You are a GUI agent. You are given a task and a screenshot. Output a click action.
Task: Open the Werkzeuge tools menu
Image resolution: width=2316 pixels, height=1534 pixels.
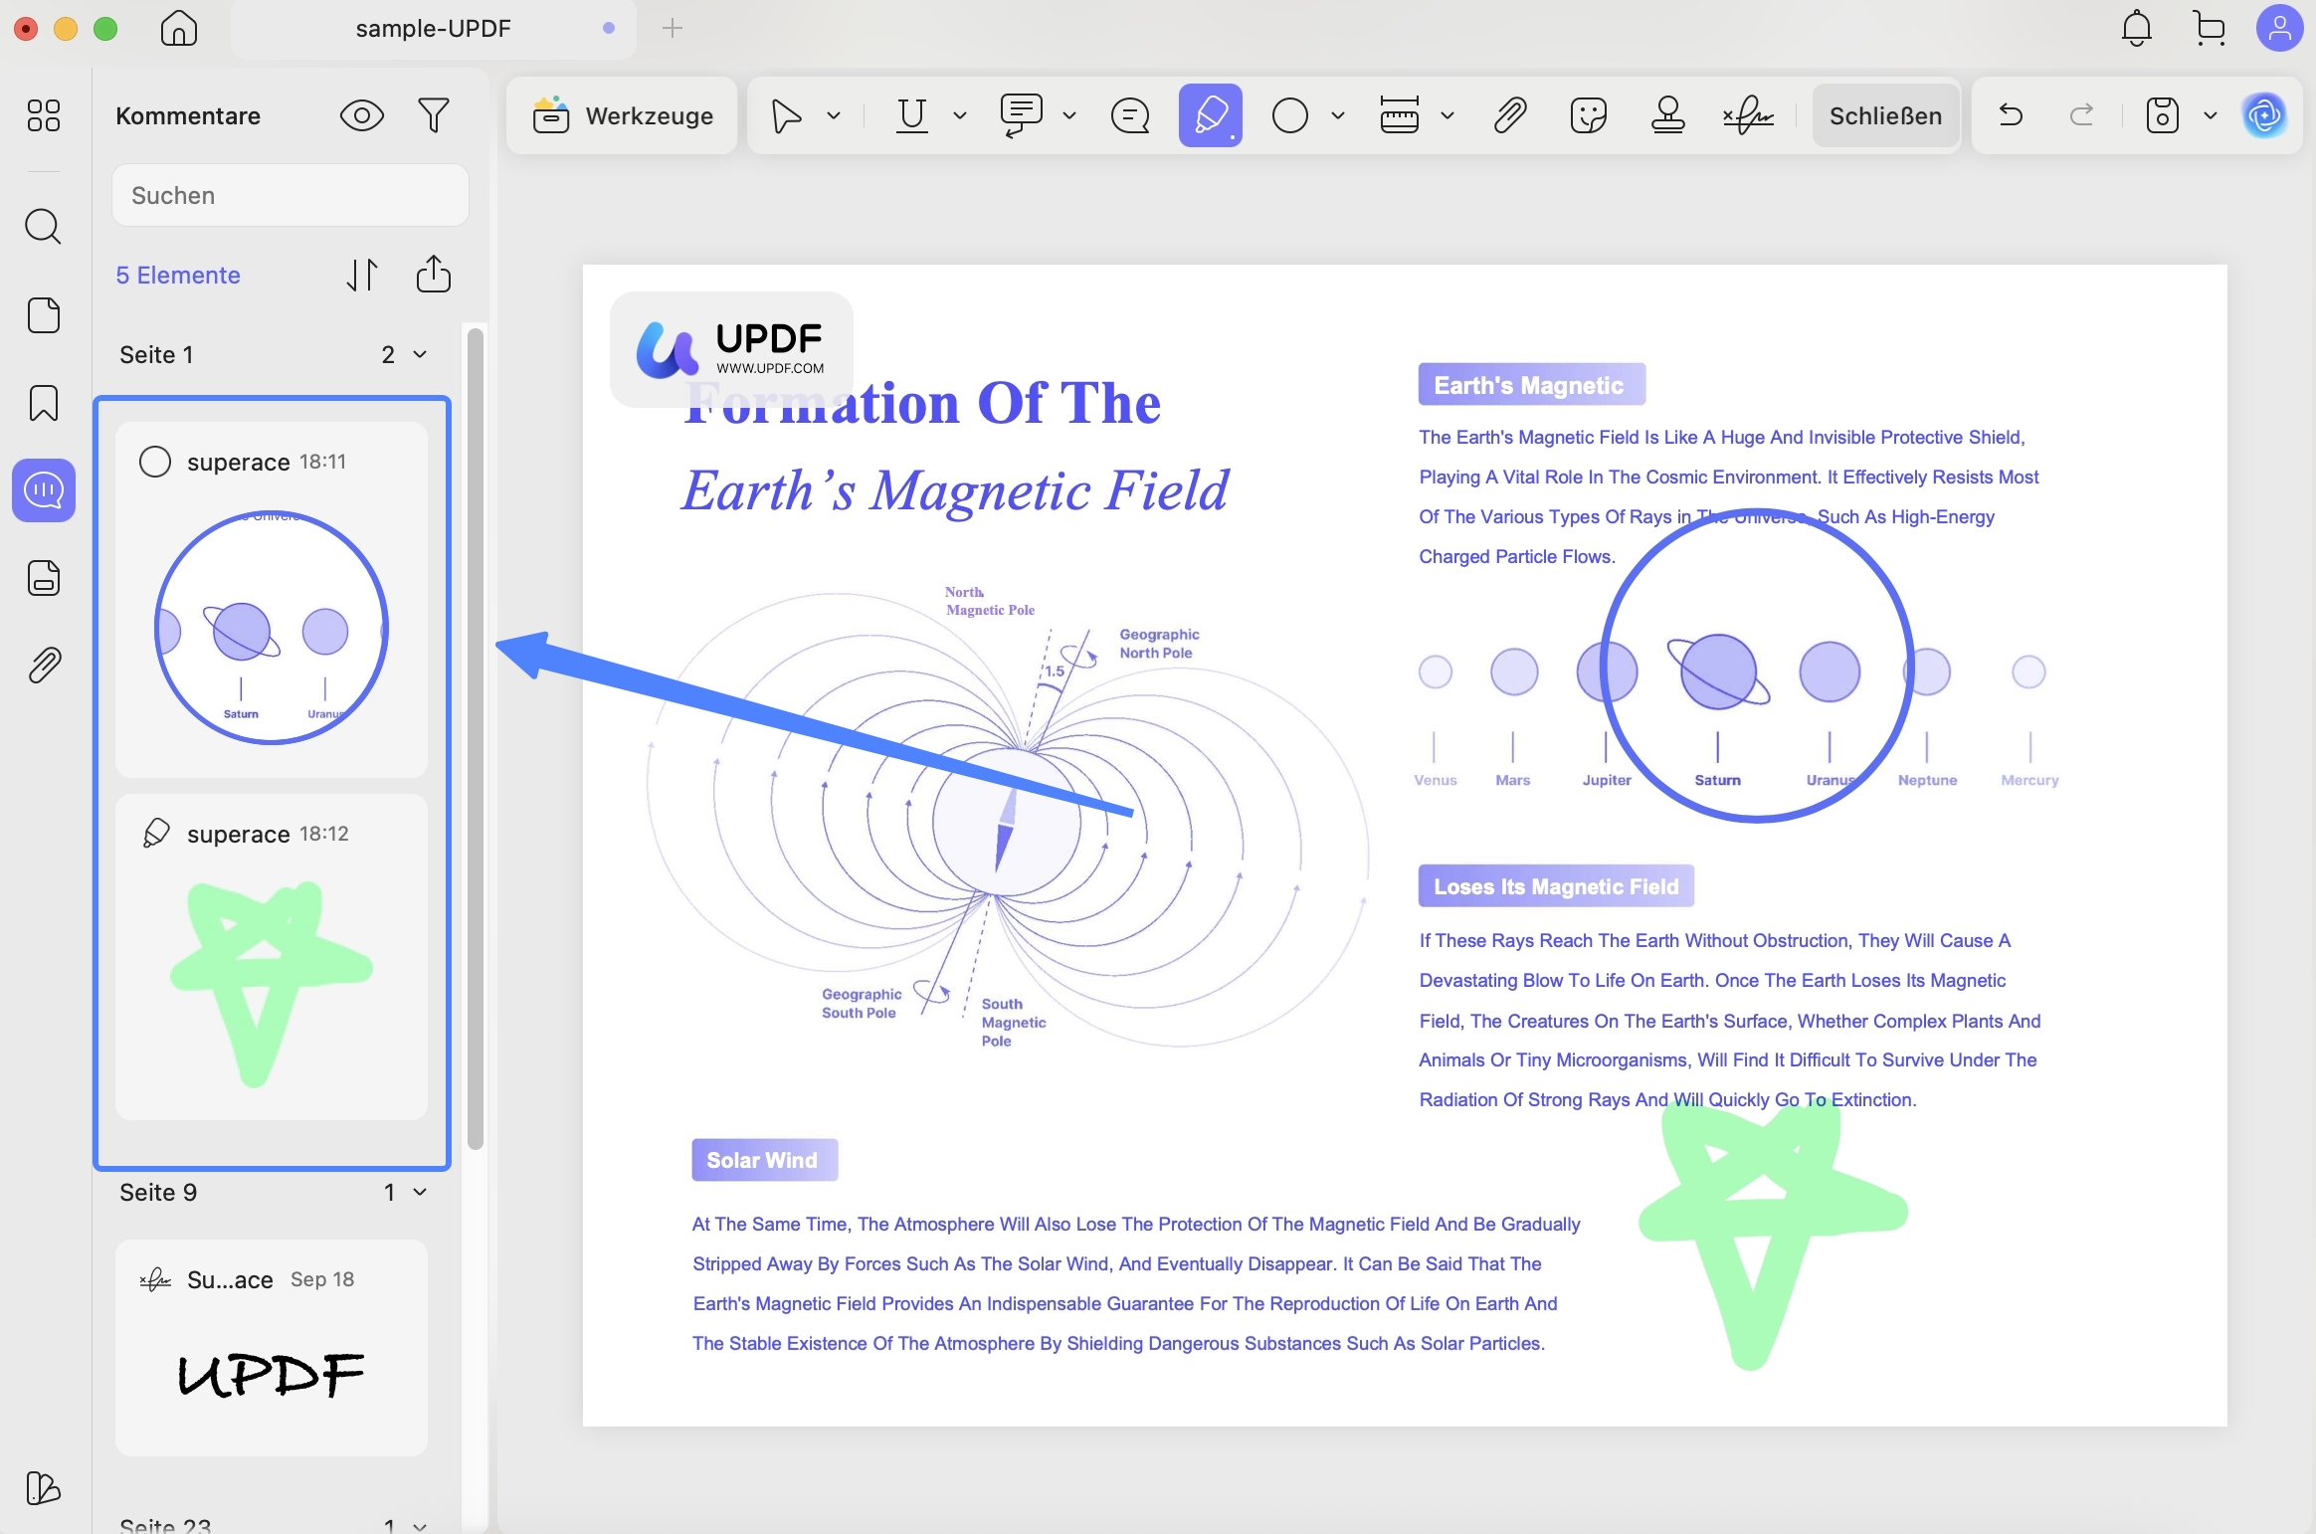(623, 115)
